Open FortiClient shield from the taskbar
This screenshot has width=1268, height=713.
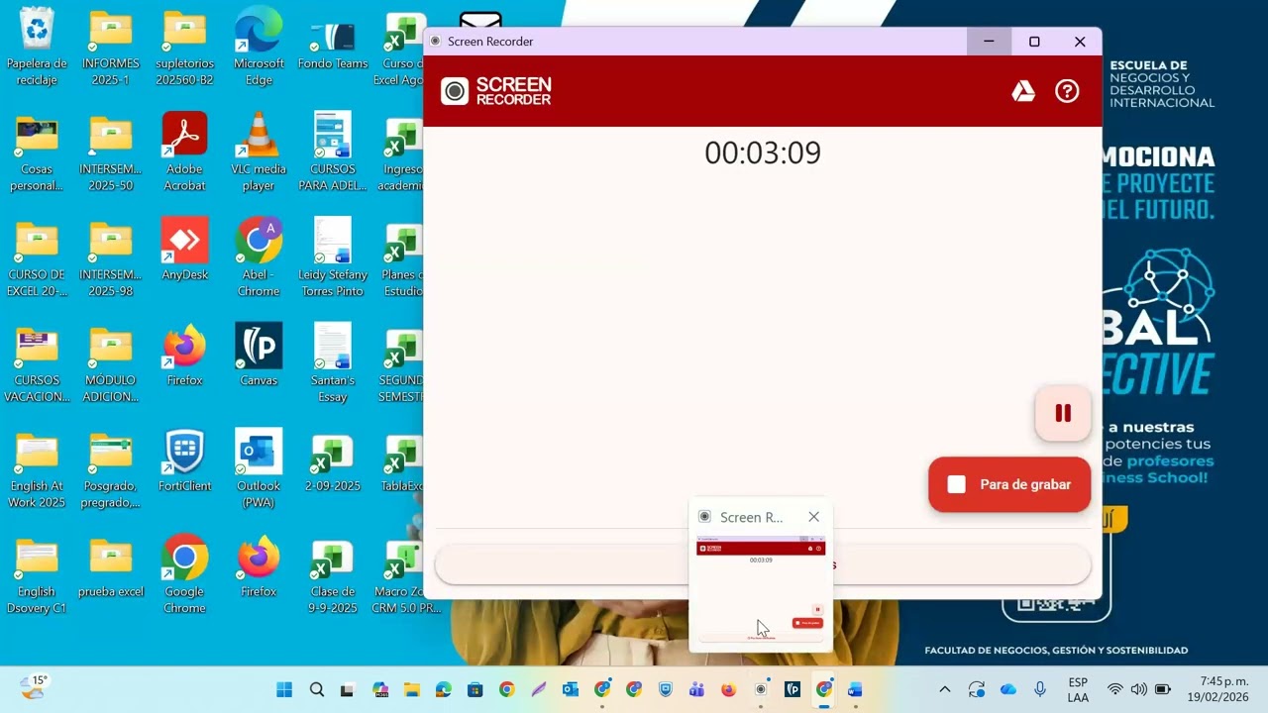point(665,689)
